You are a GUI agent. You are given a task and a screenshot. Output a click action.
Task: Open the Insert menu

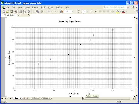click(x=27, y=7)
